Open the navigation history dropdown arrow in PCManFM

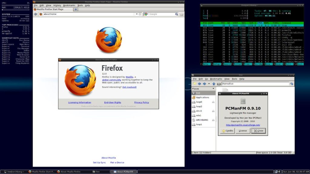click(208, 84)
